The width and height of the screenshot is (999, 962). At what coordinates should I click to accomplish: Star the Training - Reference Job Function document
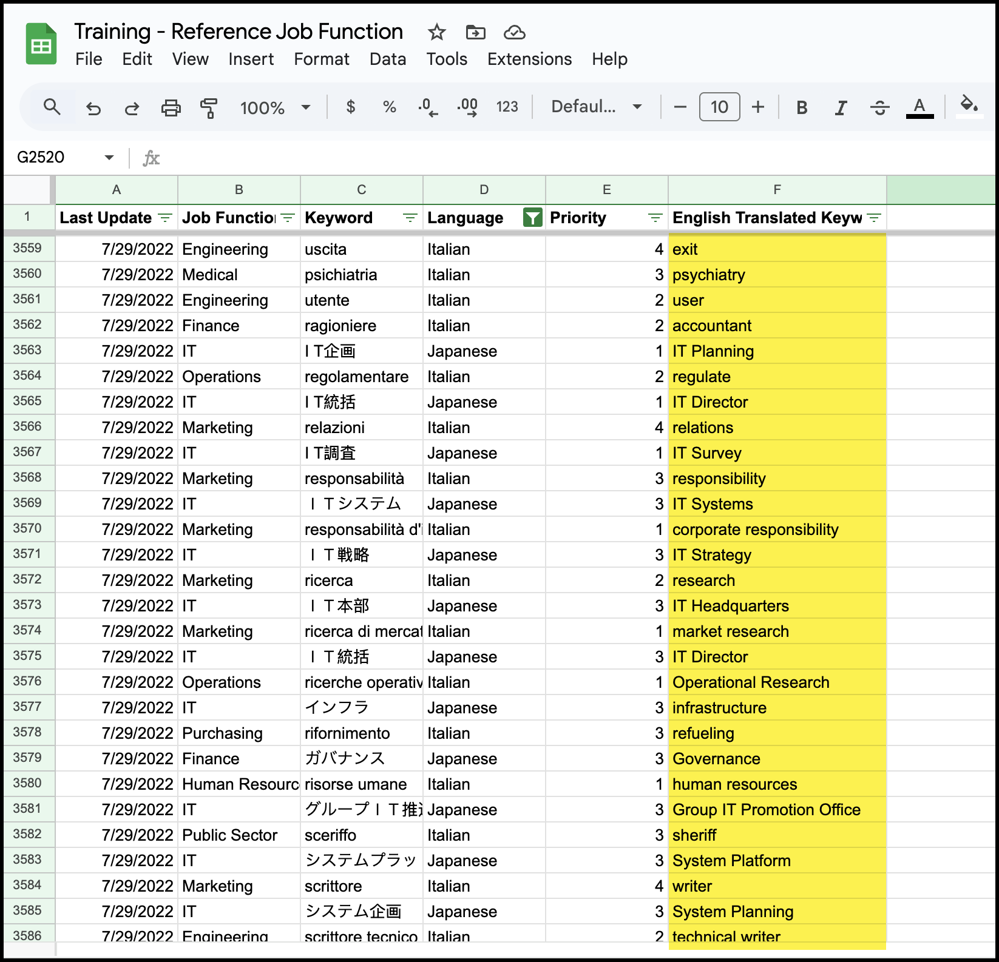(x=436, y=32)
